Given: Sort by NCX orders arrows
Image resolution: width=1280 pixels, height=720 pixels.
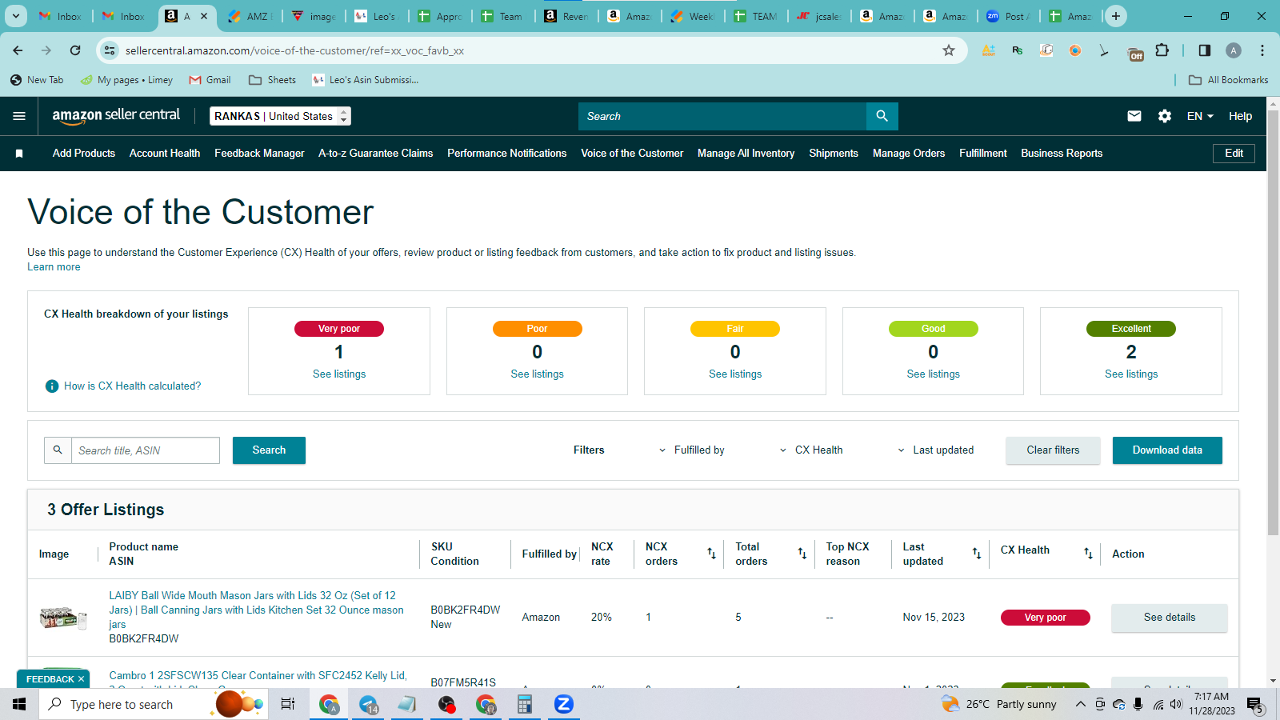Looking at the screenshot, I should click(711, 554).
